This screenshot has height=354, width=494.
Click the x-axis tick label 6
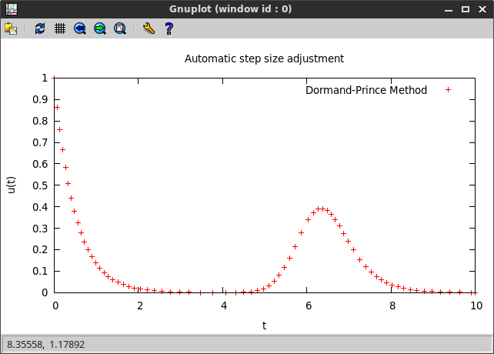(309, 306)
